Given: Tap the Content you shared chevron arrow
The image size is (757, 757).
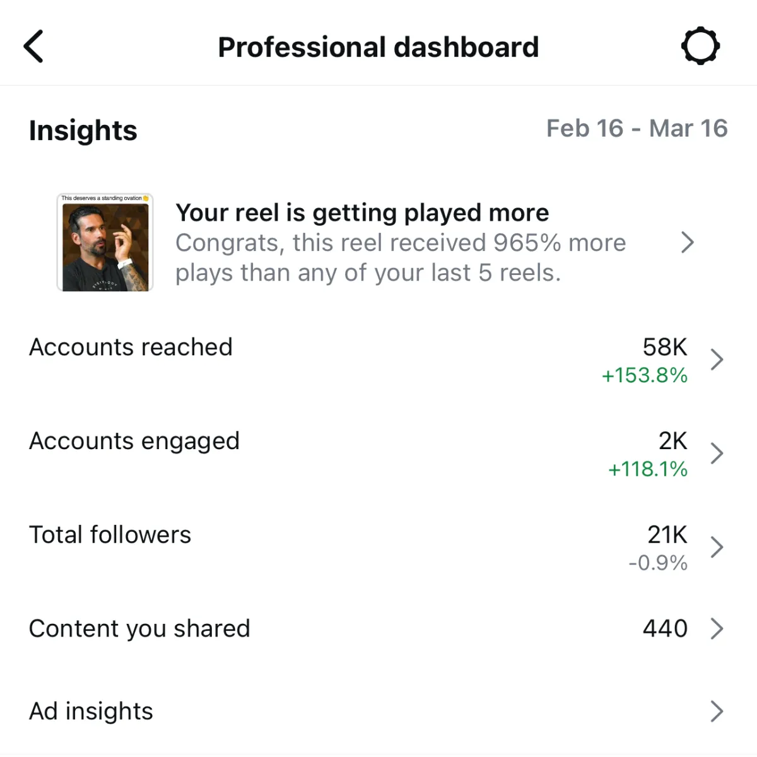Looking at the screenshot, I should (717, 629).
